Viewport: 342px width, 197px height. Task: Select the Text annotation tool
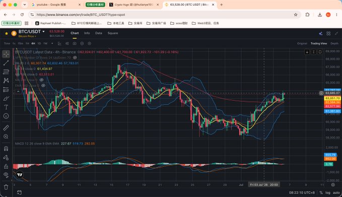6,107
